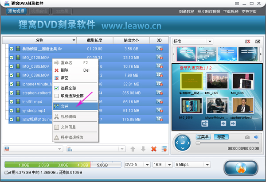Click the circular navigation control pad

pyautogui.click(x=183, y=143)
